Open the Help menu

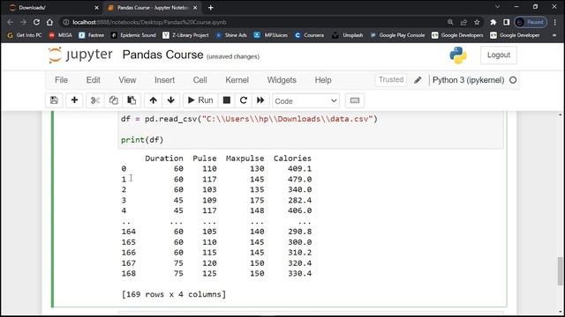323,80
